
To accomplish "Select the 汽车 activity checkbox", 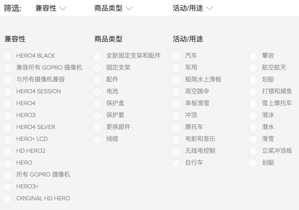I will (177, 56).
